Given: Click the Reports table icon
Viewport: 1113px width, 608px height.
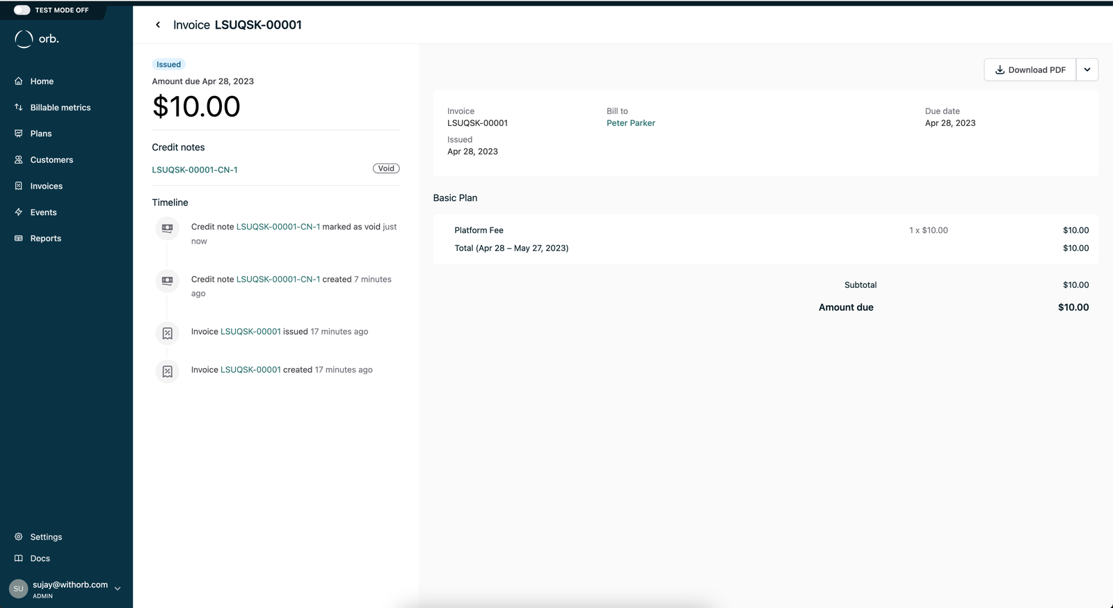Looking at the screenshot, I should tap(19, 238).
